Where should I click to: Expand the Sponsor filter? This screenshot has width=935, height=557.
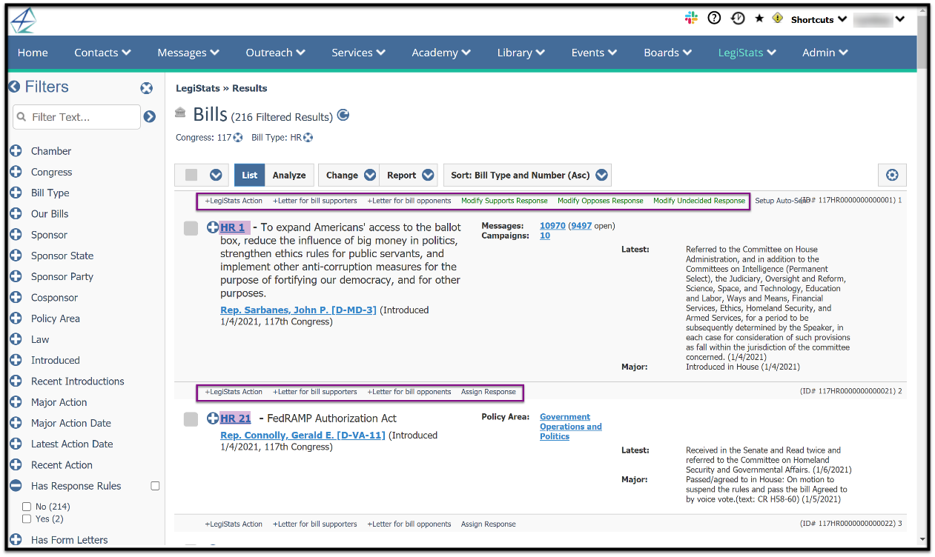pyautogui.click(x=16, y=235)
